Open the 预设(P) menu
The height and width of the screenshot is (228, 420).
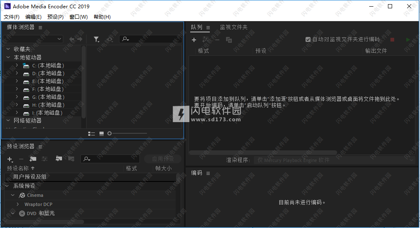pyautogui.click(x=55, y=17)
